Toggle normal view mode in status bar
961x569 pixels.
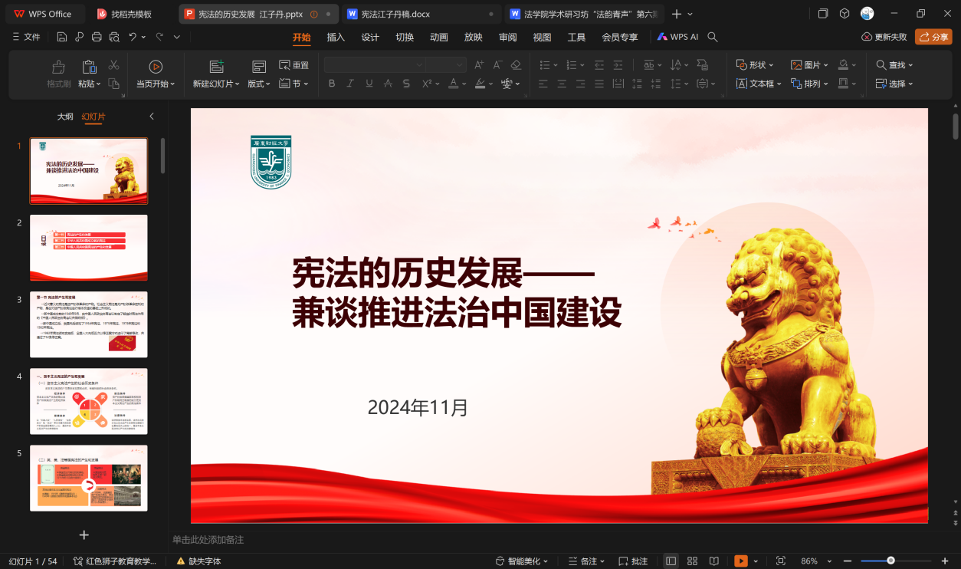(x=671, y=561)
